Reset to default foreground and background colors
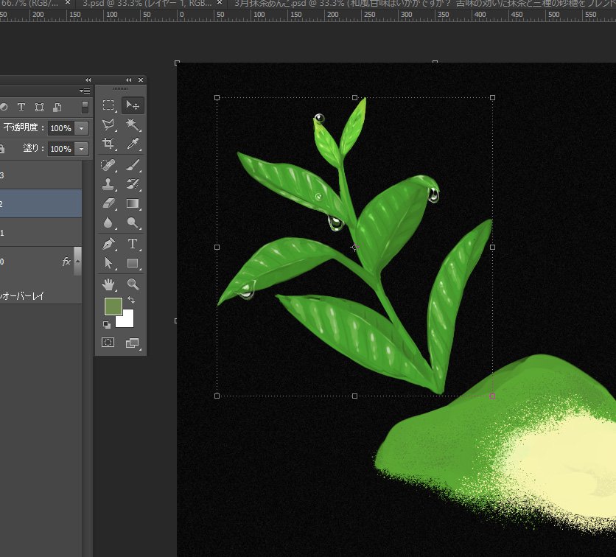 [106, 324]
